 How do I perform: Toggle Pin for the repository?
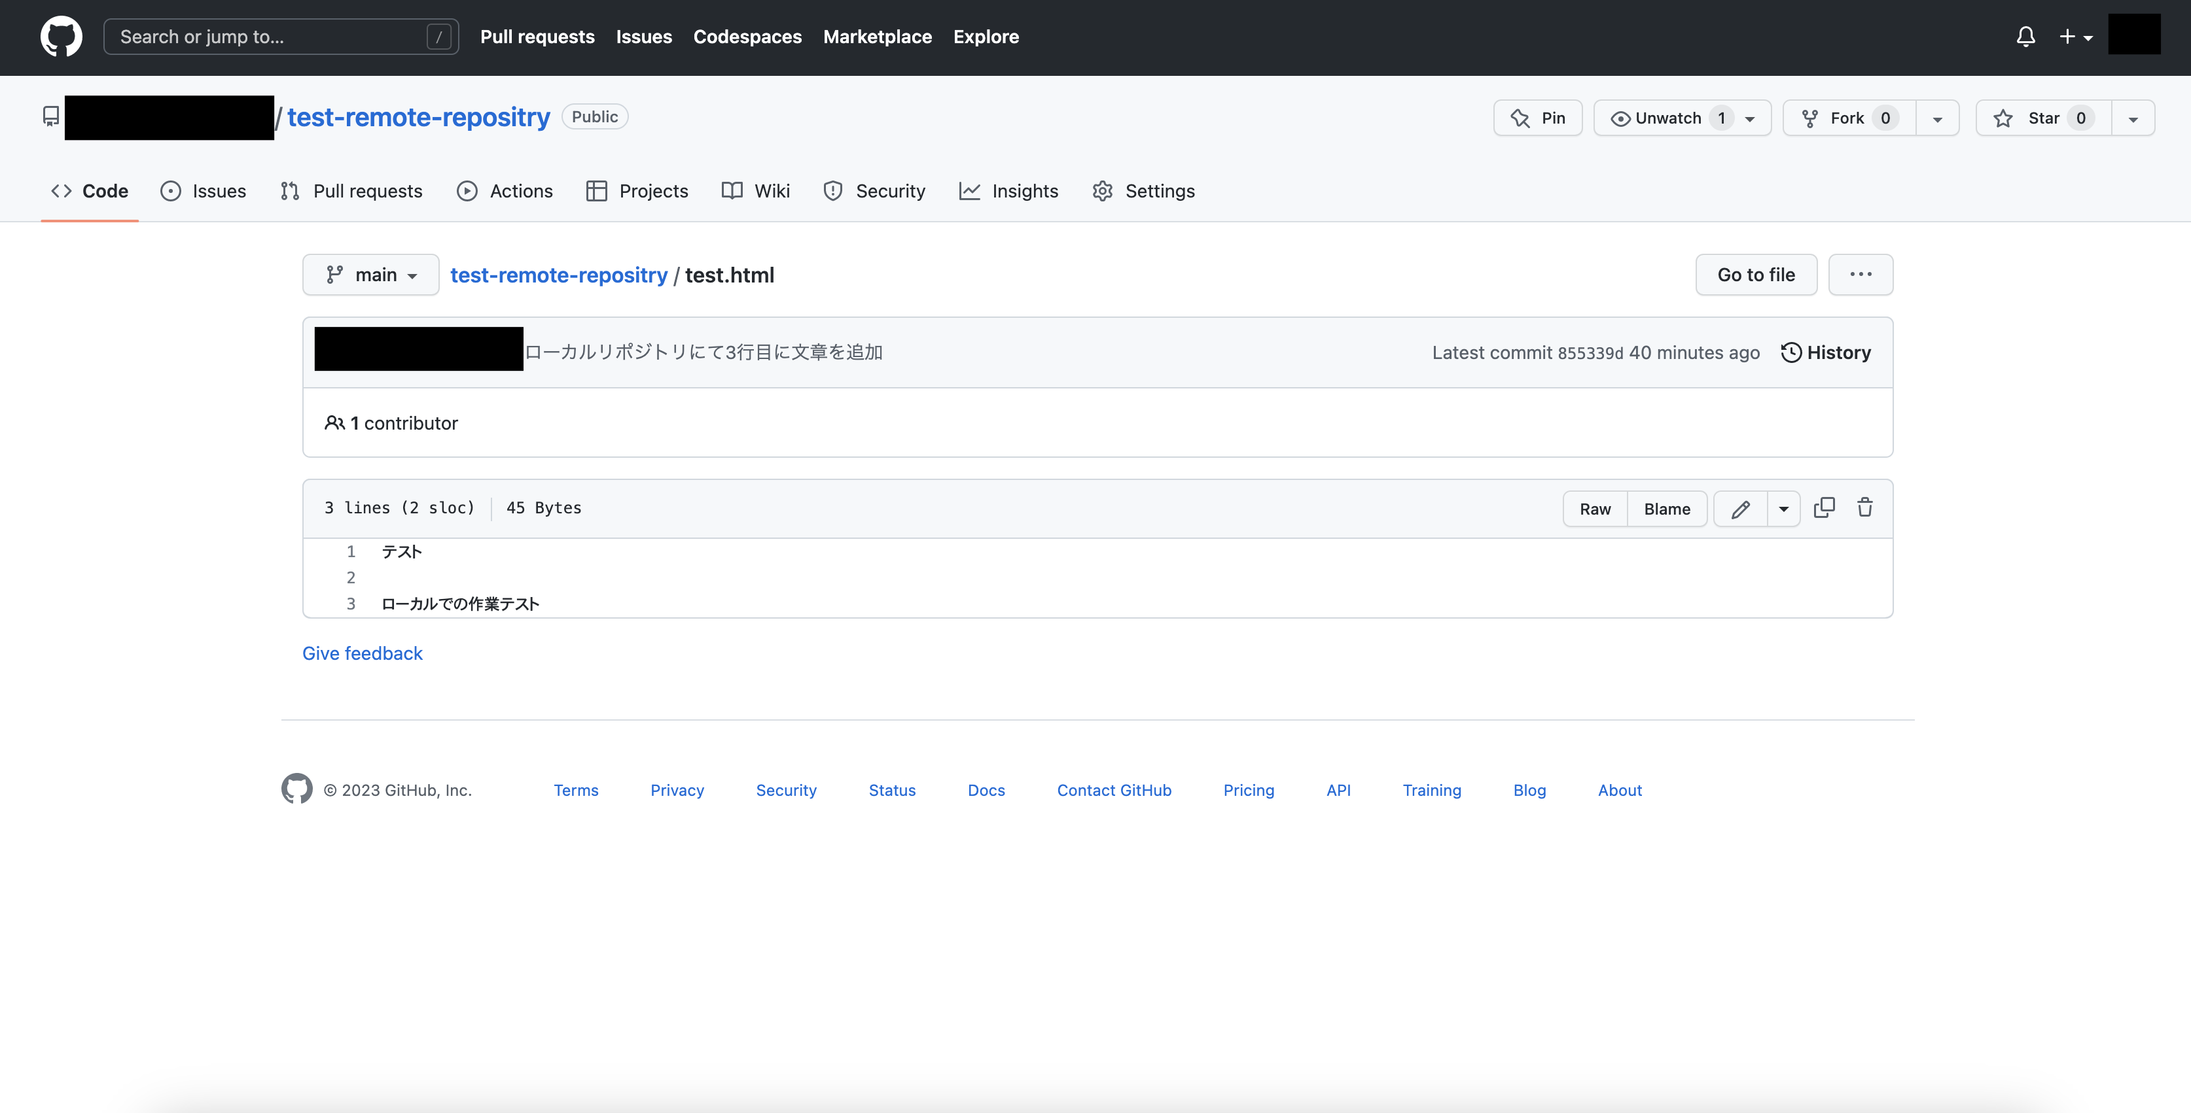(x=1538, y=118)
